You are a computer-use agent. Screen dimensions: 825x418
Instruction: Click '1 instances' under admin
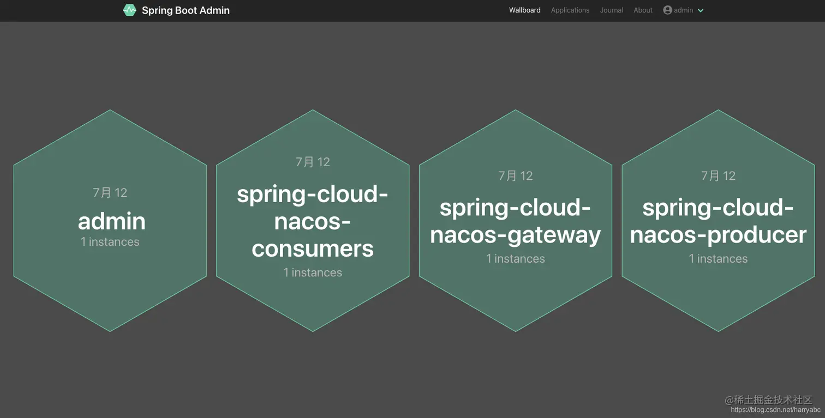point(110,242)
